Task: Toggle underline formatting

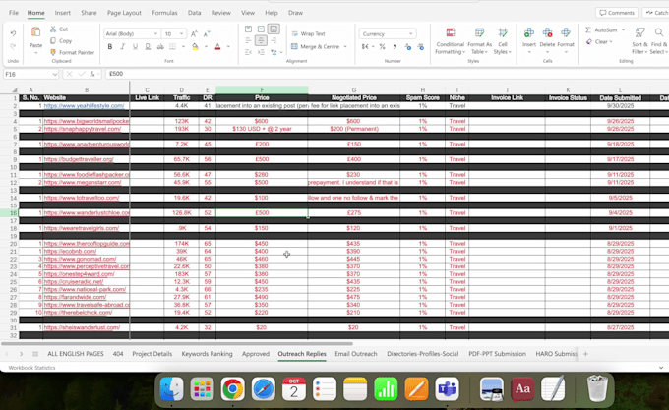Action: pyautogui.click(x=135, y=46)
